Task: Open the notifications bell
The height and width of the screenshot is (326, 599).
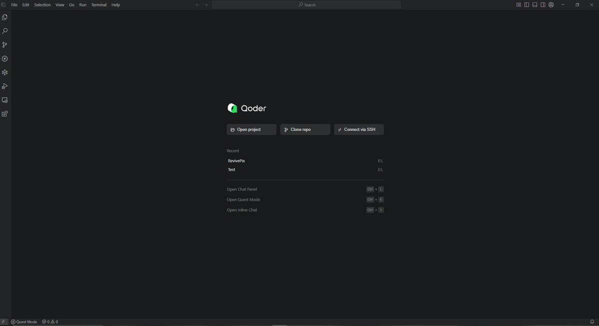Action: 592,322
